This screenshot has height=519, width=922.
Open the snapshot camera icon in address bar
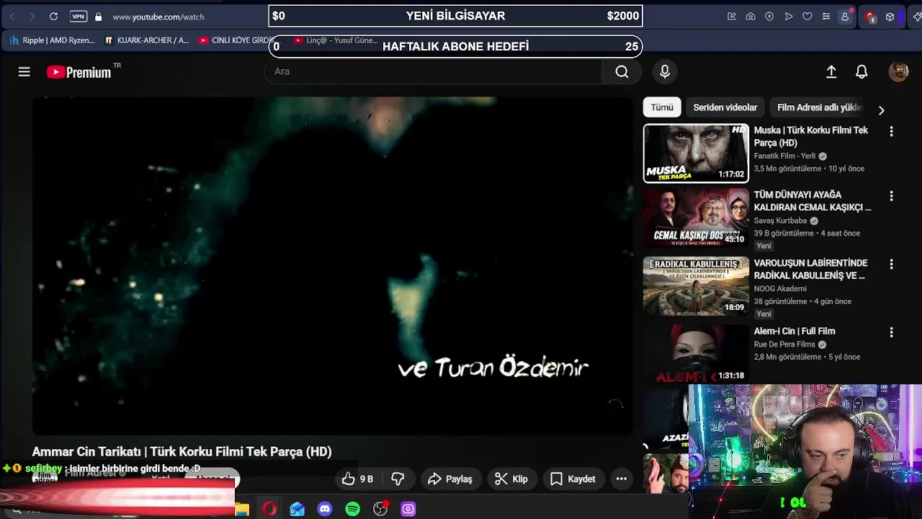click(x=751, y=17)
